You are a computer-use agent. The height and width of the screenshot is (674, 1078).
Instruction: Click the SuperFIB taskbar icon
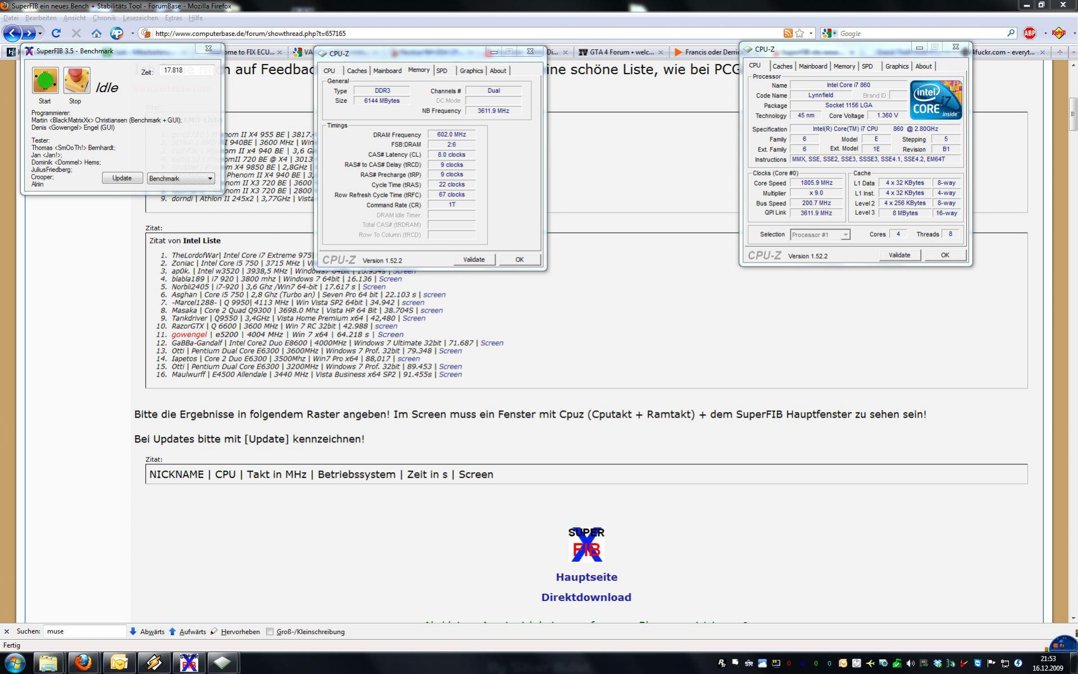(189, 663)
